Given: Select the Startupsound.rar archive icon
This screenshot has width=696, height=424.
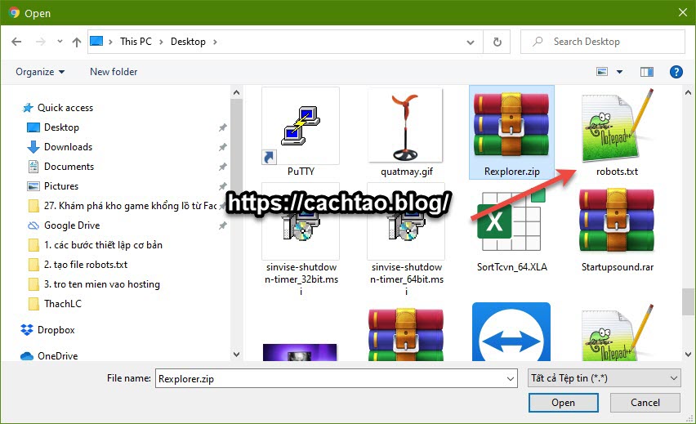Looking at the screenshot, I should pyautogui.click(x=617, y=221).
